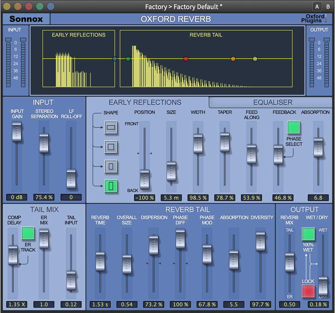
Task: Click the Wet/Dry slider handle
Action: coord(323,286)
